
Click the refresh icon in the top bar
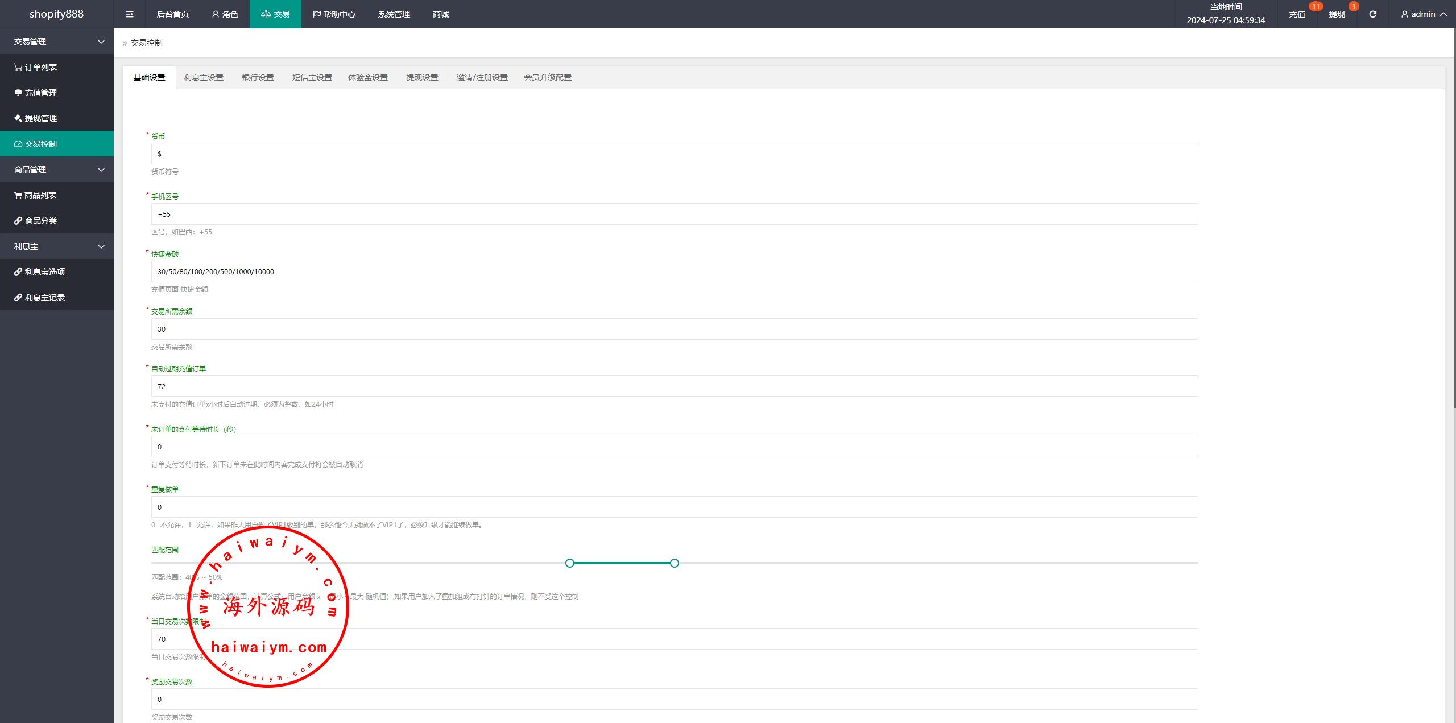(1372, 14)
